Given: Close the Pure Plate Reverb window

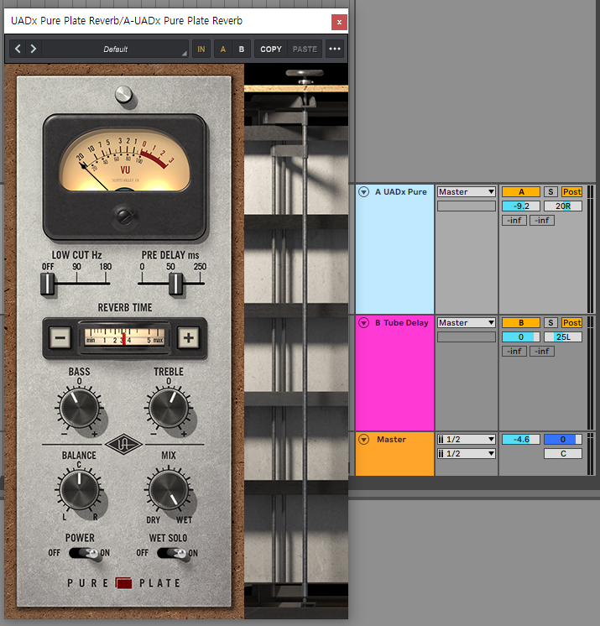Looking at the screenshot, I should pos(339,23).
